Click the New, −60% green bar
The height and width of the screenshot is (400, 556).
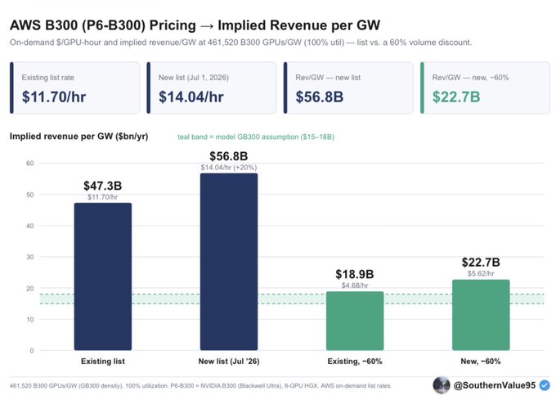[481, 315]
